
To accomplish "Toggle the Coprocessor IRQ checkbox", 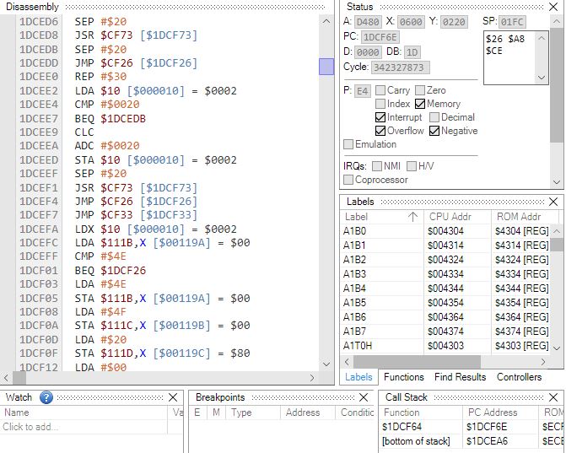I will tap(348, 180).
